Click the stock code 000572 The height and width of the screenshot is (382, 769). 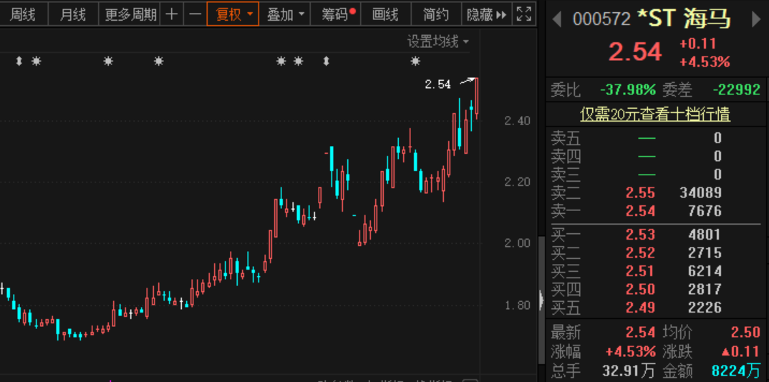point(601,19)
